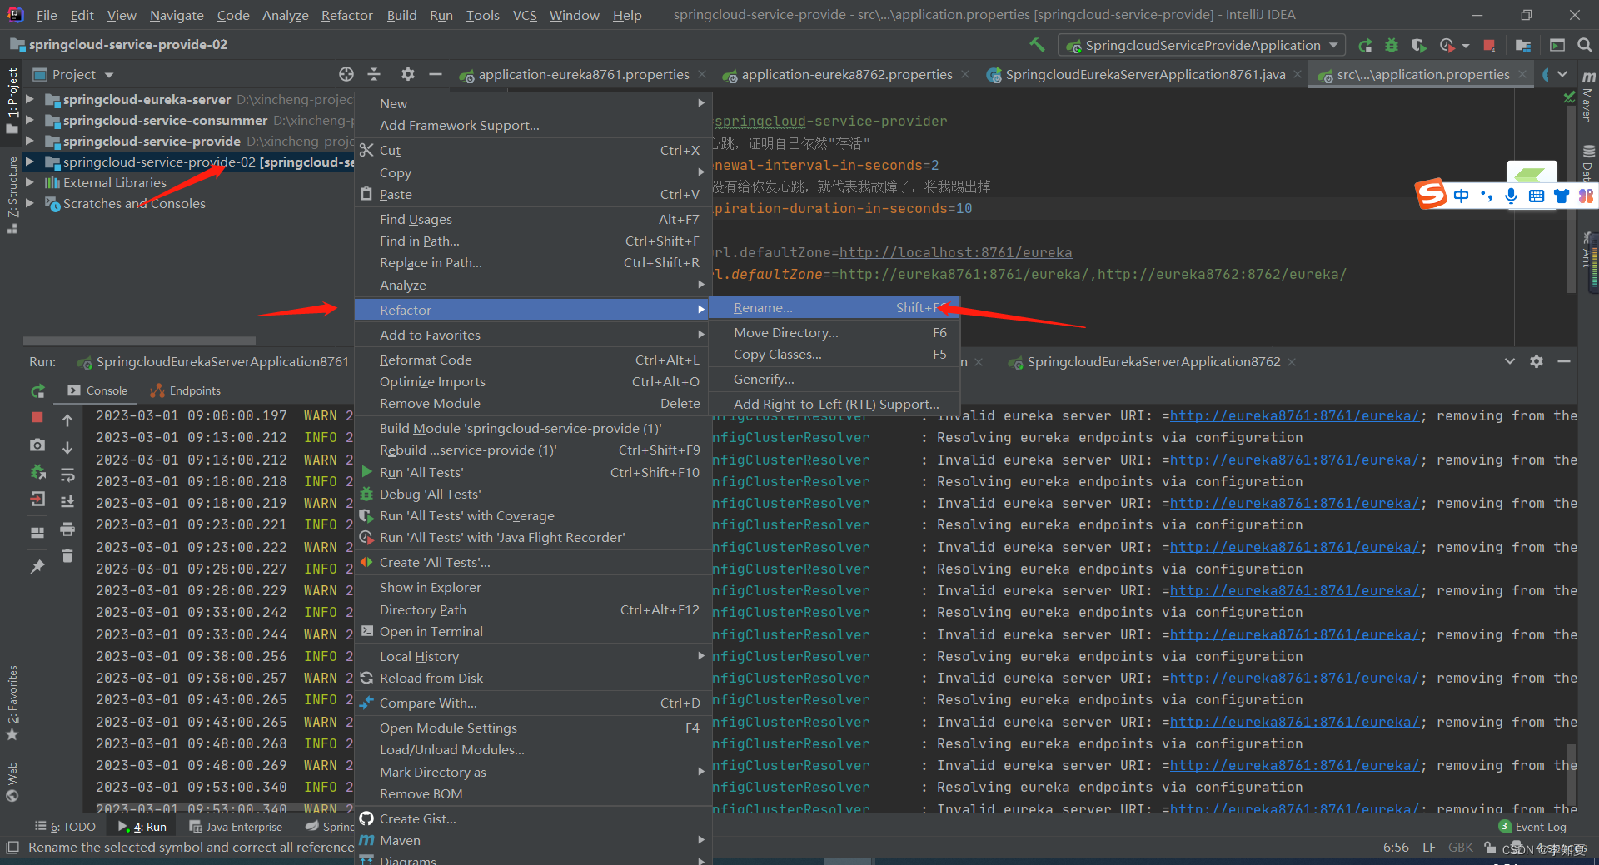
Task: Open Project view dropdown arrow
Action: [109, 75]
